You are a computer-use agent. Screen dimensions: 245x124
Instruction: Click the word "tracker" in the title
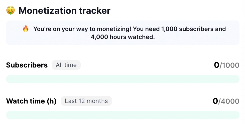[x=95, y=10]
